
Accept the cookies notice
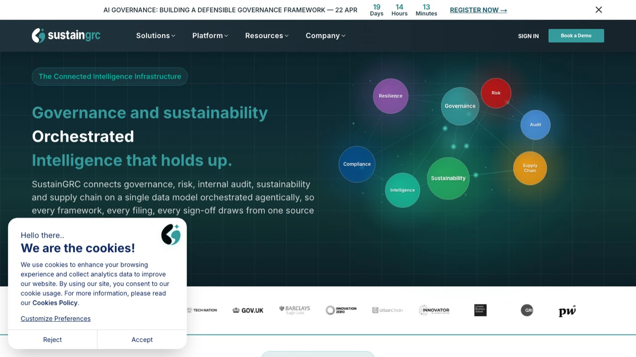point(142,339)
